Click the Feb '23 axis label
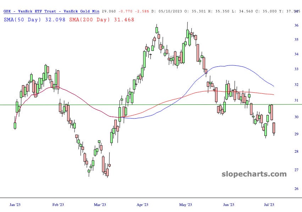The height and width of the screenshot is (212, 302). [58, 205]
